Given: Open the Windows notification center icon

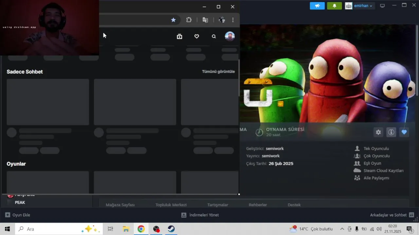Looking at the screenshot, I should pyautogui.click(x=409, y=229).
